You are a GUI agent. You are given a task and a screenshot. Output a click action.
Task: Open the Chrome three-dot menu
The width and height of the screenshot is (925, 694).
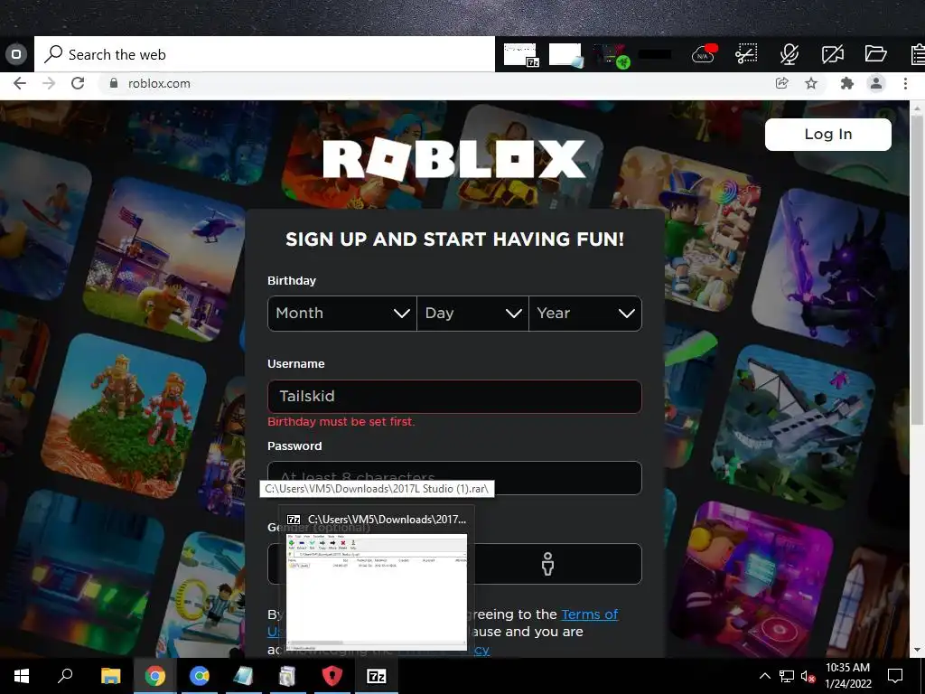click(x=905, y=83)
